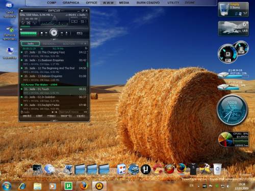Open the Firefox icon in the dock
Viewport: 255px width, 191px height.
click(x=182, y=169)
